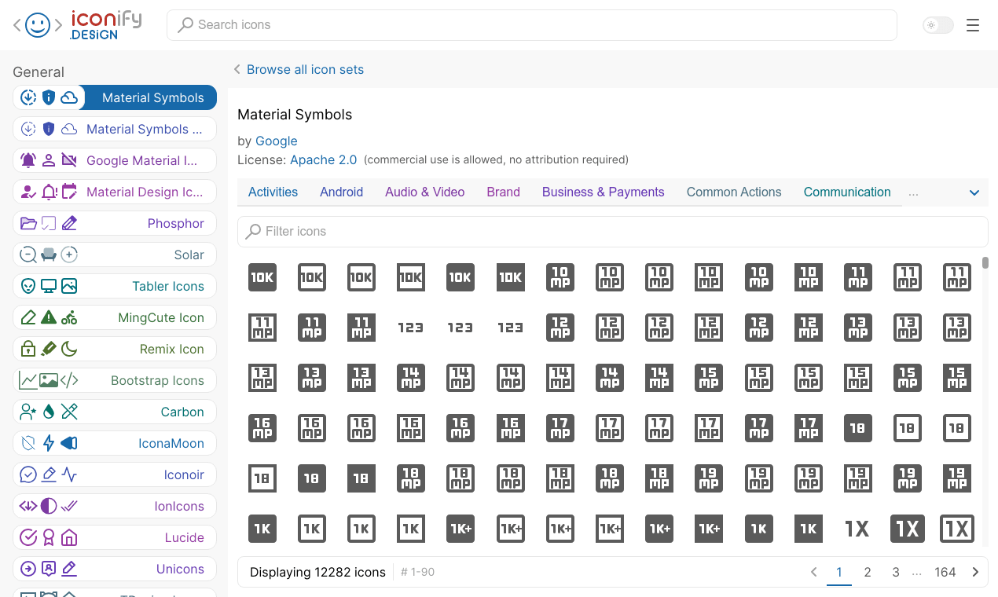Screen dimensions: 998x597
Task: Choose the plain 1X icon without box
Action: click(x=857, y=529)
